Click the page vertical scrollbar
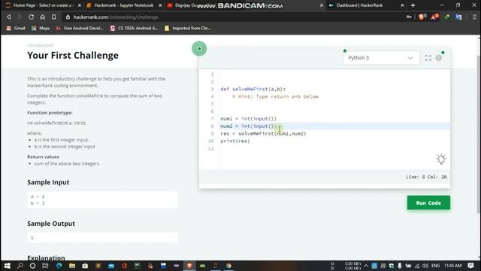Screen dimensions: 481x271 pos(479,134)
